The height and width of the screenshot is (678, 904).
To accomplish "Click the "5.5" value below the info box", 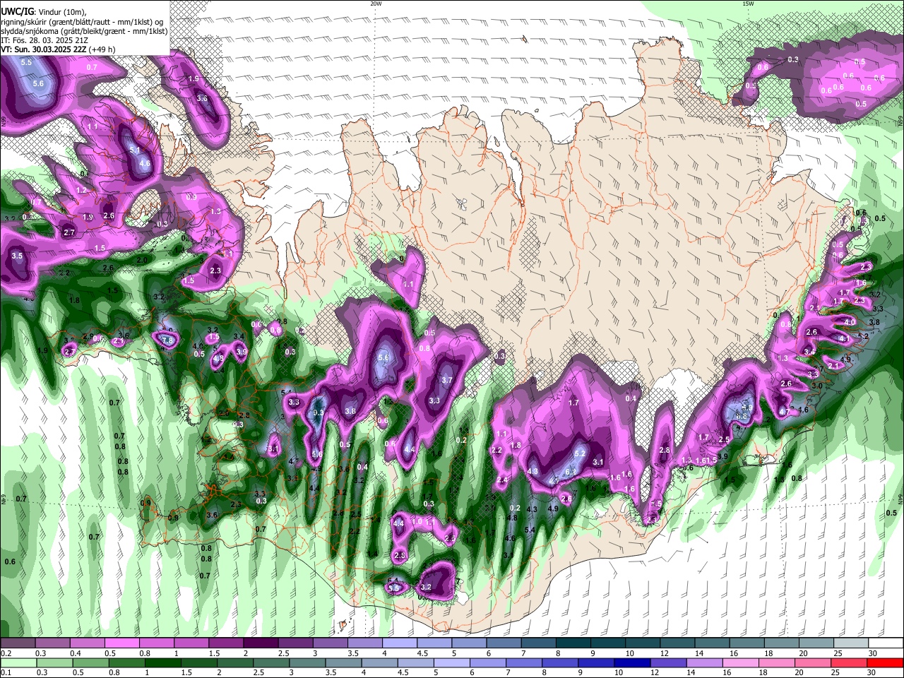I will pyautogui.click(x=26, y=63).
